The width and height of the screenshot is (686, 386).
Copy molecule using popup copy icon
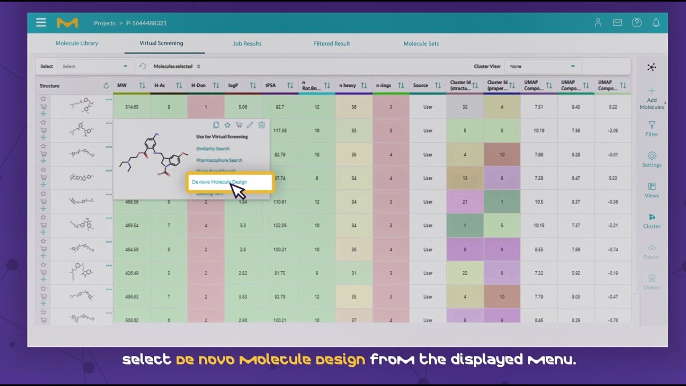(216, 125)
